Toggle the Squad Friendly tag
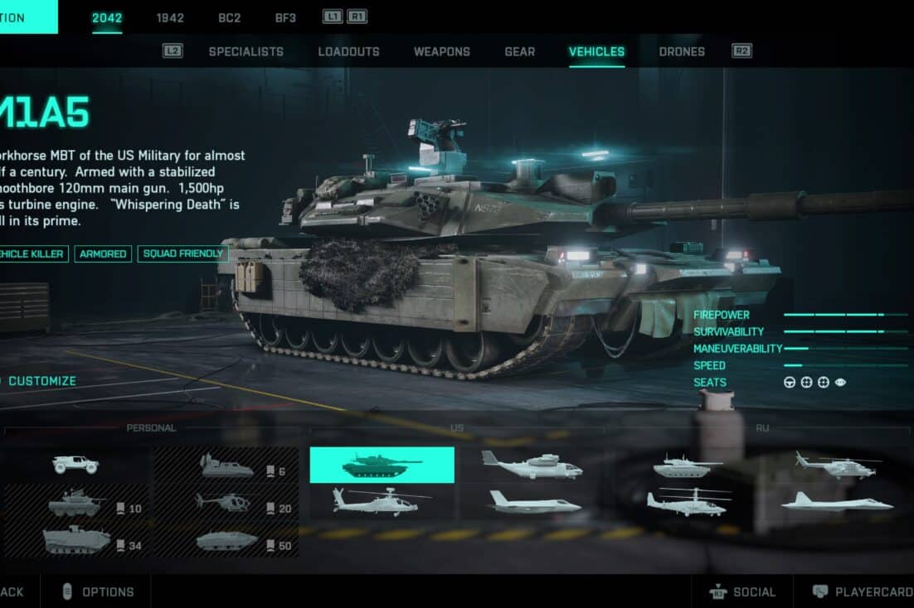 [x=183, y=254]
